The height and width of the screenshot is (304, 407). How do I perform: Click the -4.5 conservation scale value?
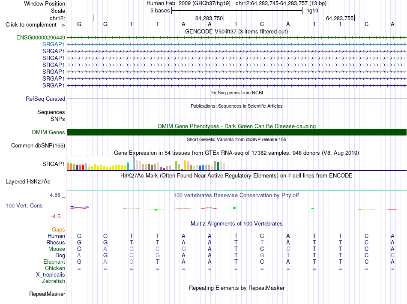[x=56, y=217]
